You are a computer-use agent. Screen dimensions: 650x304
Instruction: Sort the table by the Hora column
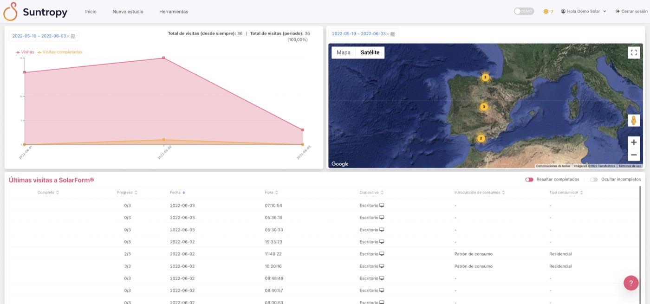coord(272,193)
